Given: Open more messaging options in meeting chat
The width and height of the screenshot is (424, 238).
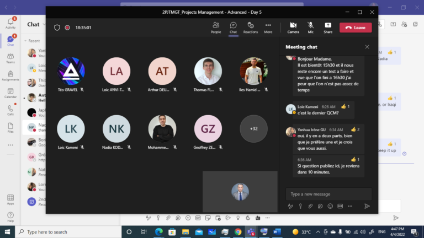Looking at the screenshot, I should tap(350, 206).
